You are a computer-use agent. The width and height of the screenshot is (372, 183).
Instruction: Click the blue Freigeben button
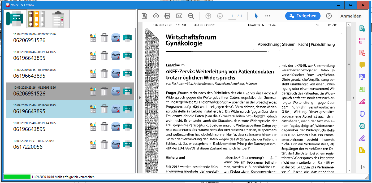tap(303, 16)
